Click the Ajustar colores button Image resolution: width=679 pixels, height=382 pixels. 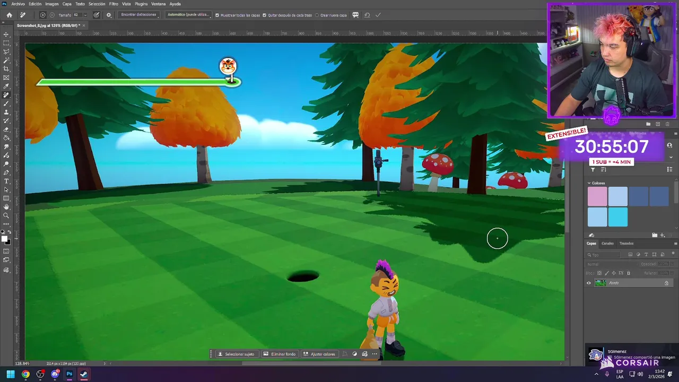pos(319,354)
